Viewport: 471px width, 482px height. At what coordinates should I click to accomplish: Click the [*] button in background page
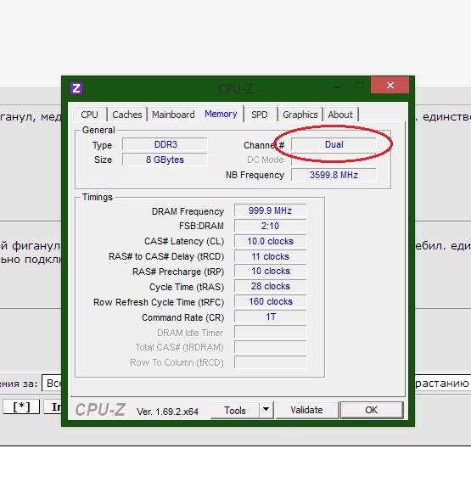point(21,406)
